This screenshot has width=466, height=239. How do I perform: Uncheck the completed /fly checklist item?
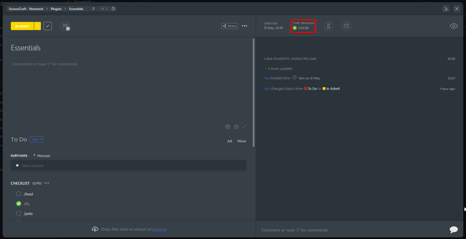click(x=19, y=204)
